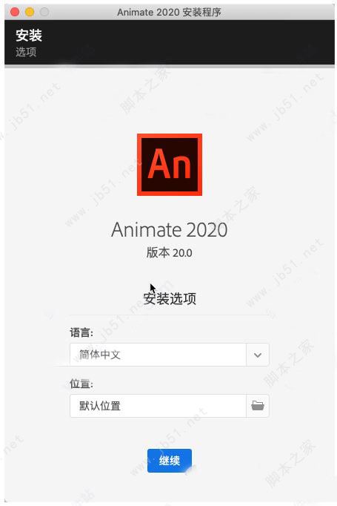Open the folder browse icon for install location

click(x=258, y=406)
